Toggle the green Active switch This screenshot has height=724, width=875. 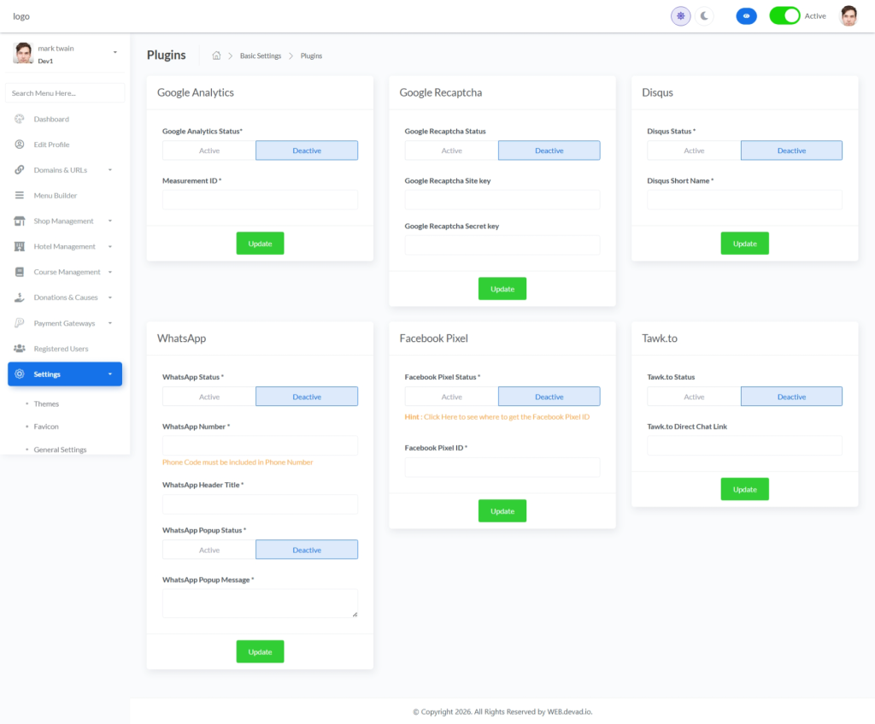784,16
